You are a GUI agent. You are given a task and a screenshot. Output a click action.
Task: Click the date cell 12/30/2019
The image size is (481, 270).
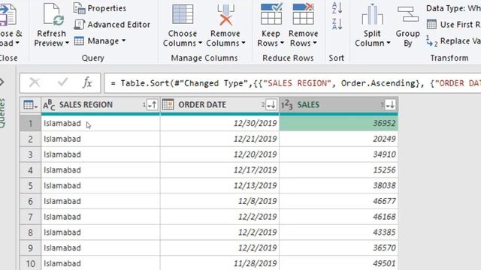click(x=219, y=123)
